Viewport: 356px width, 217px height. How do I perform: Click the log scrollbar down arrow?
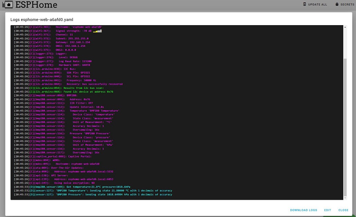point(345,198)
